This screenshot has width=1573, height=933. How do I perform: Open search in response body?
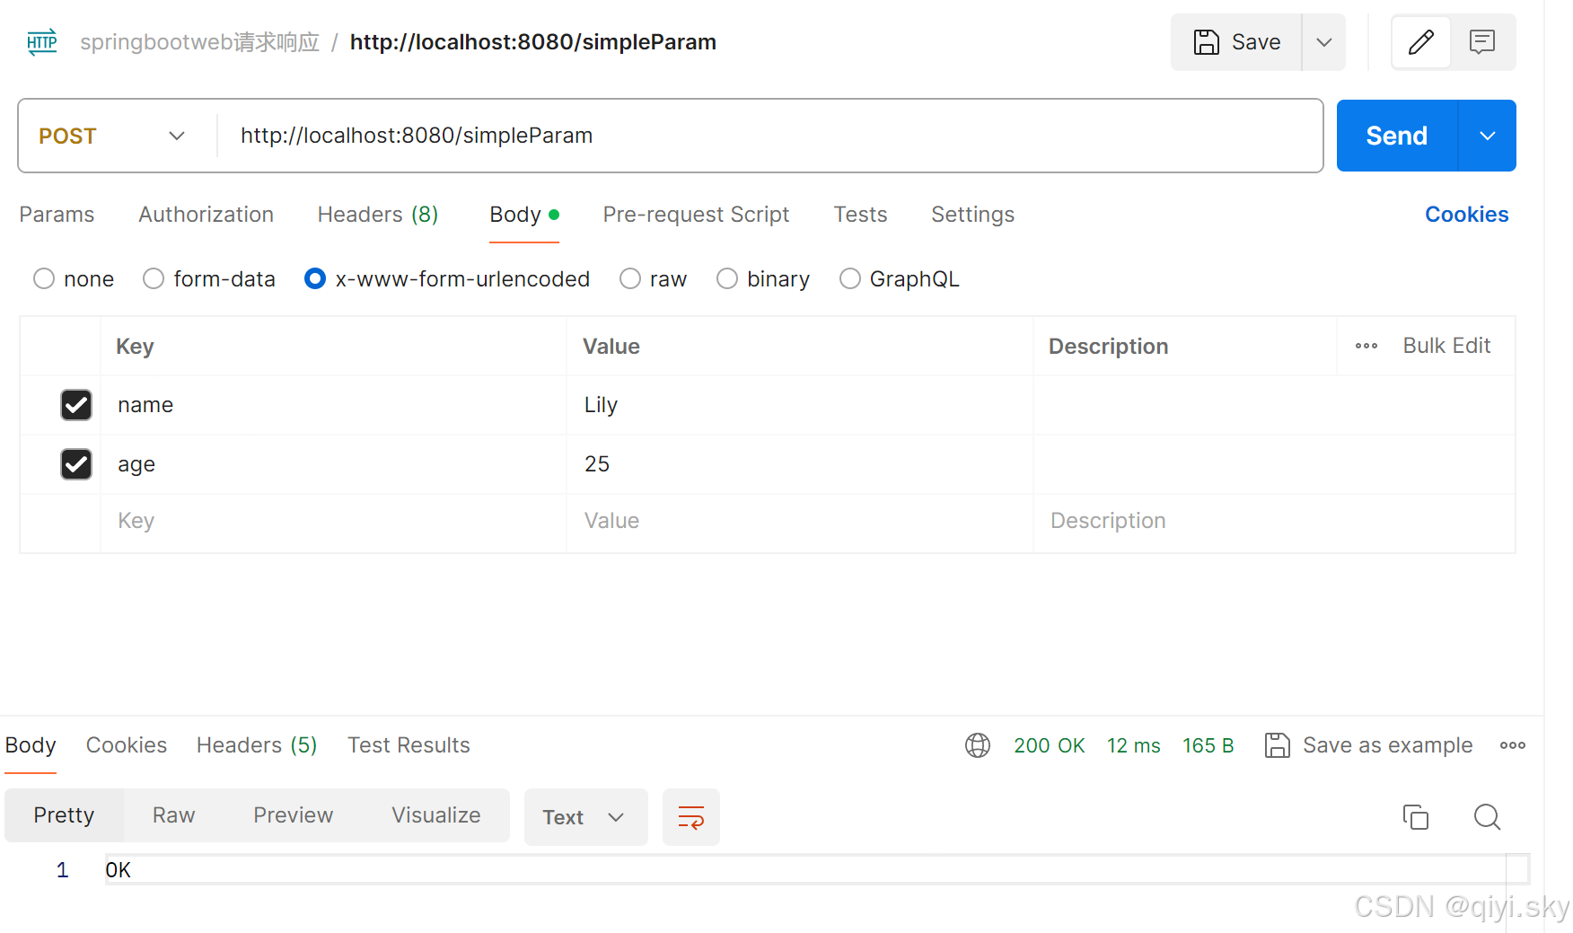[1487, 817]
